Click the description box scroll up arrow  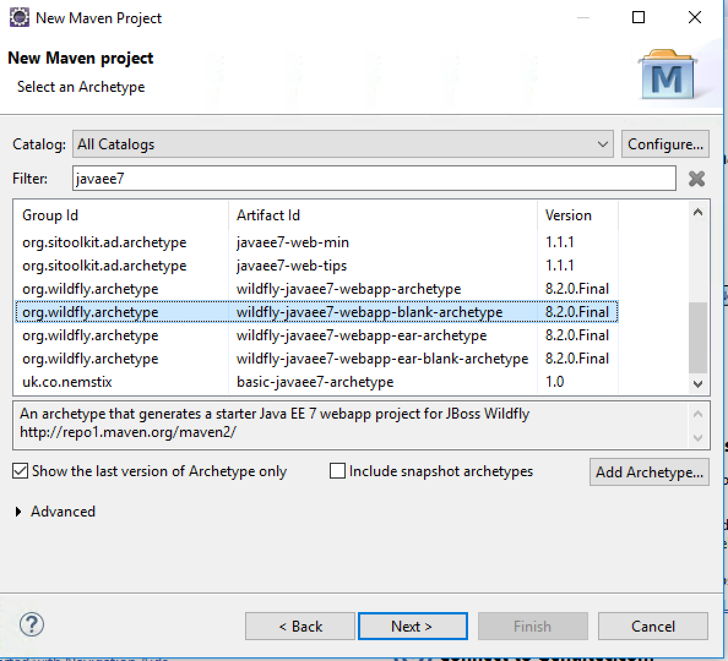click(x=698, y=414)
